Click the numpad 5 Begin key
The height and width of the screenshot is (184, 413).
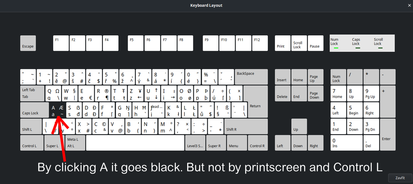click(355, 110)
